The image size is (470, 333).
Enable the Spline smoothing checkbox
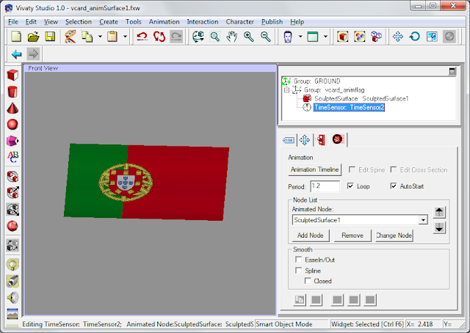[x=299, y=271]
